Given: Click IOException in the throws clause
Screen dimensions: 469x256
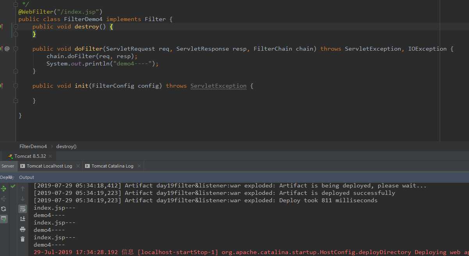Looking at the screenshot, I should pos(428,49).
